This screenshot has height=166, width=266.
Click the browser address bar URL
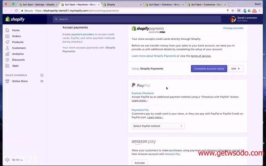click(77, 11)
